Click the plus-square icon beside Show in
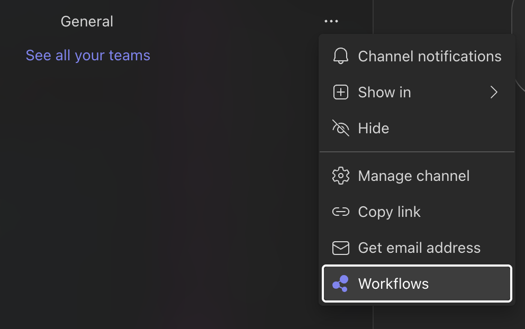The image size is (525, 329). (340, 92)
